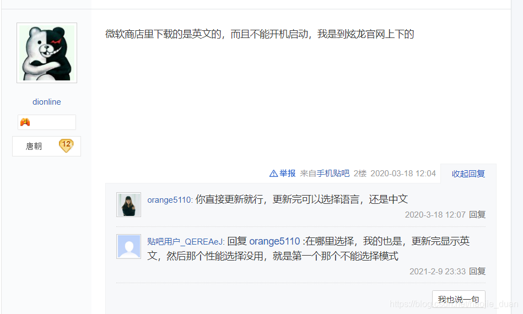Reply to the 2021-2-9 comment via 回复
Screen dimensions: 523x314
pos(477,272)
